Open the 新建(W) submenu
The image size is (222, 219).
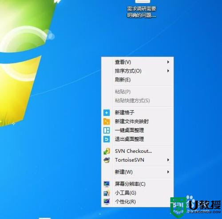pos(137,172)
